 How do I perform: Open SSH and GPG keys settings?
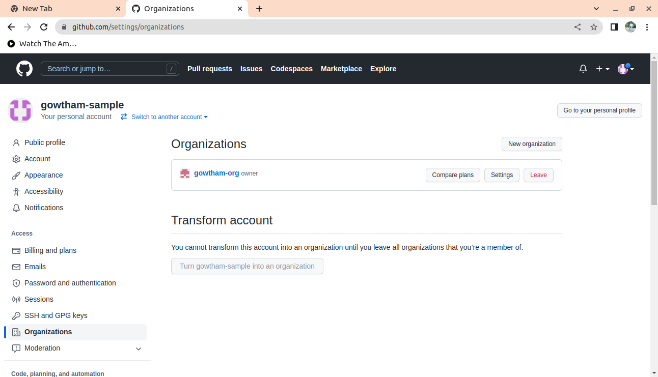[56, 315]
